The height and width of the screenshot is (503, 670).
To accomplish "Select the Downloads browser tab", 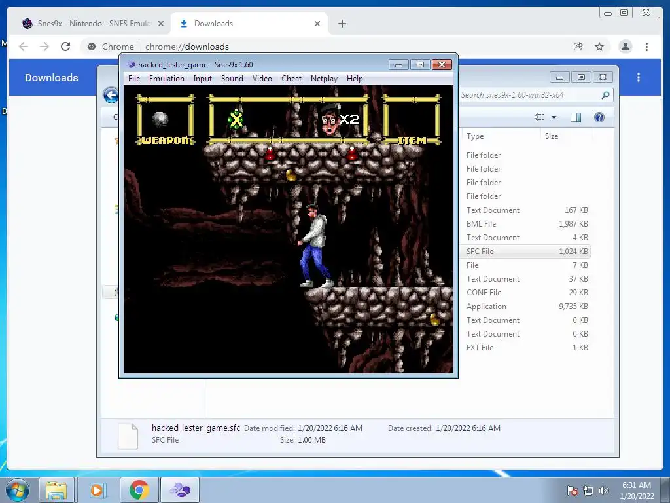I will pyautogui.click(x=249, y=24).
